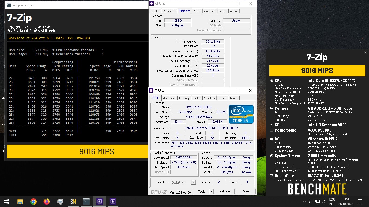Click the CPU-Z processor window title bar icon
This screenshot has height=207, width=369.
(152, 91)
